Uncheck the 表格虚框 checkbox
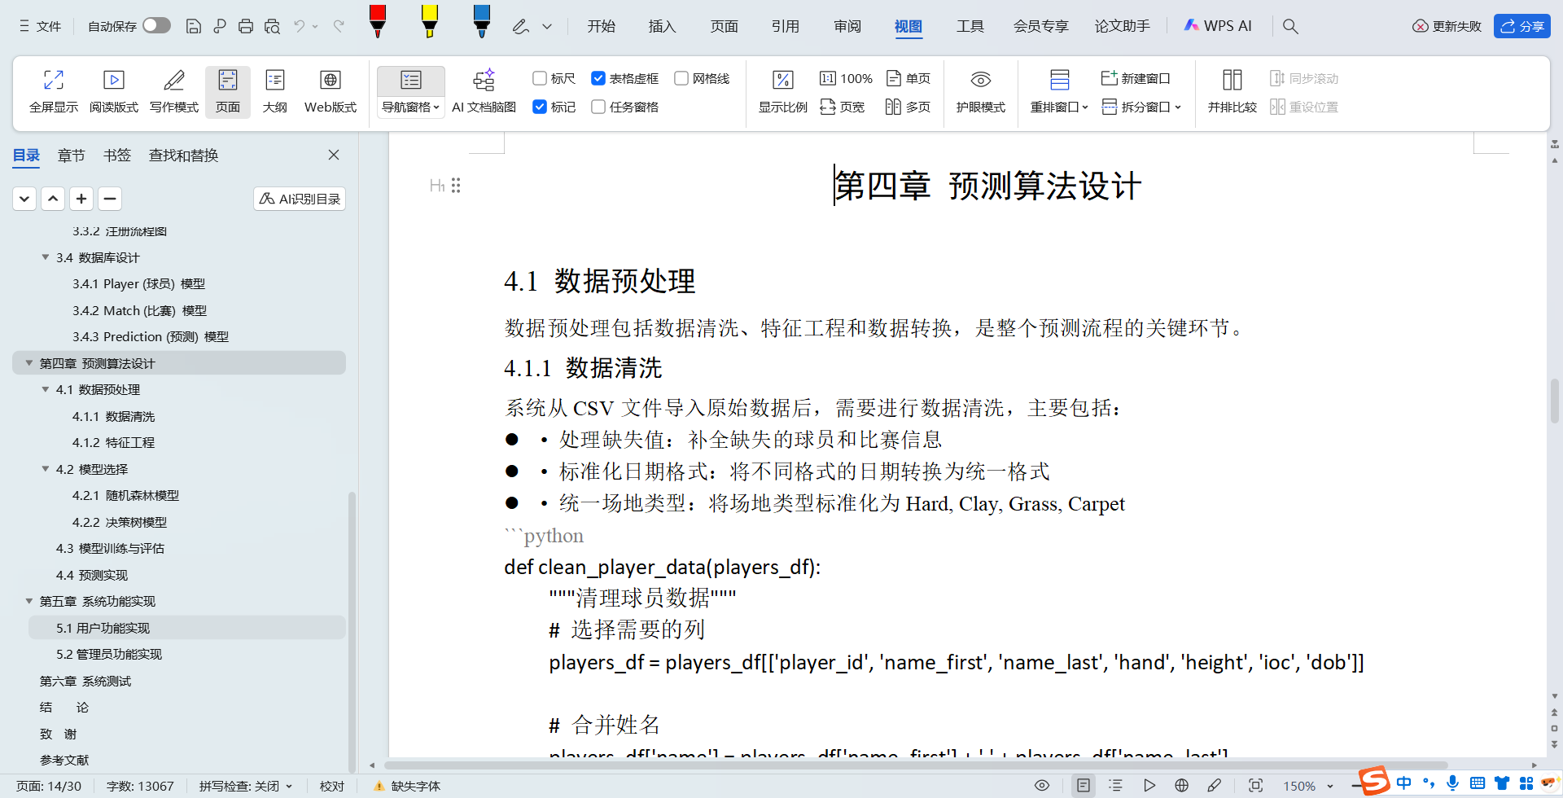1563x798 pixels. [x=598, y=78]
